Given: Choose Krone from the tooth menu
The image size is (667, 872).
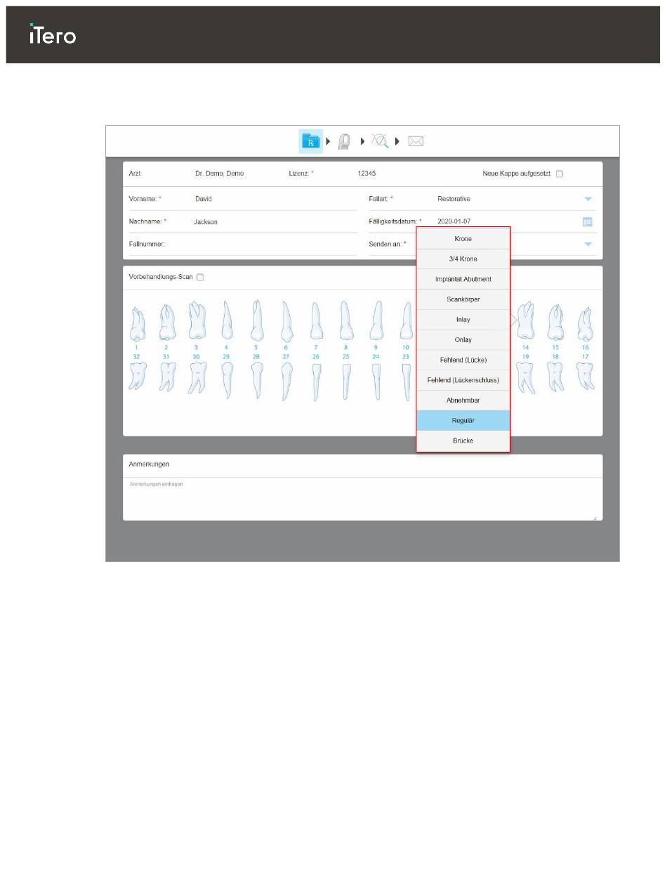Looking at the screenshot, I should coord(463,239).
